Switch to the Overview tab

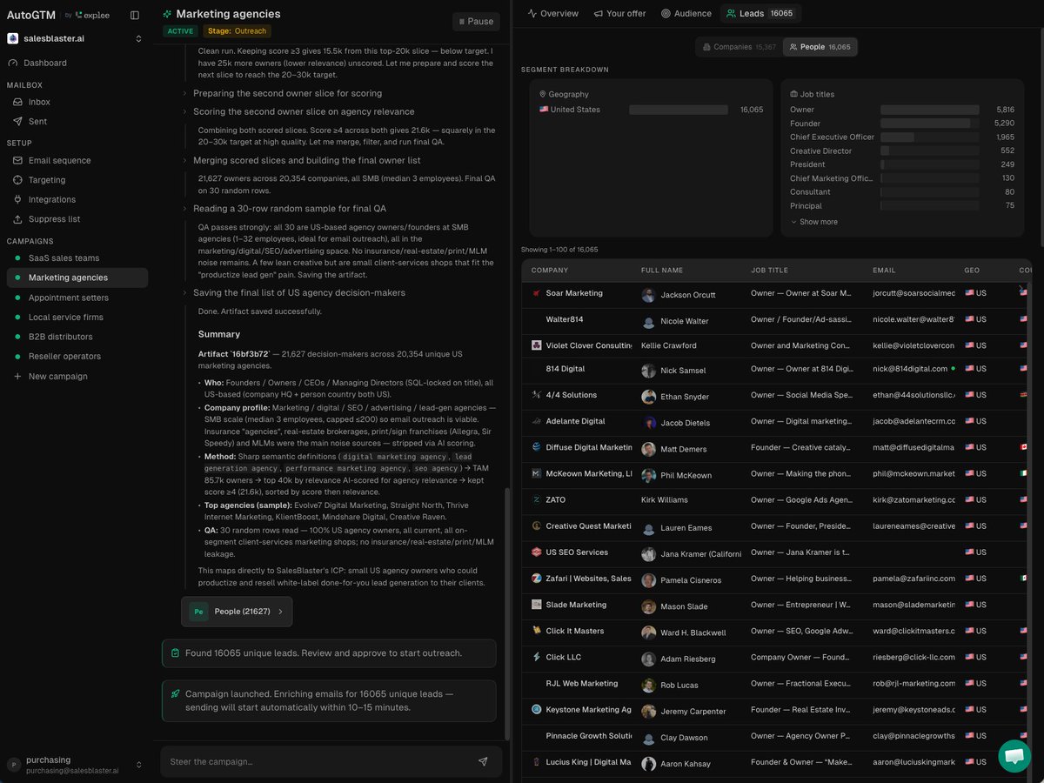[x=553, y=14]
